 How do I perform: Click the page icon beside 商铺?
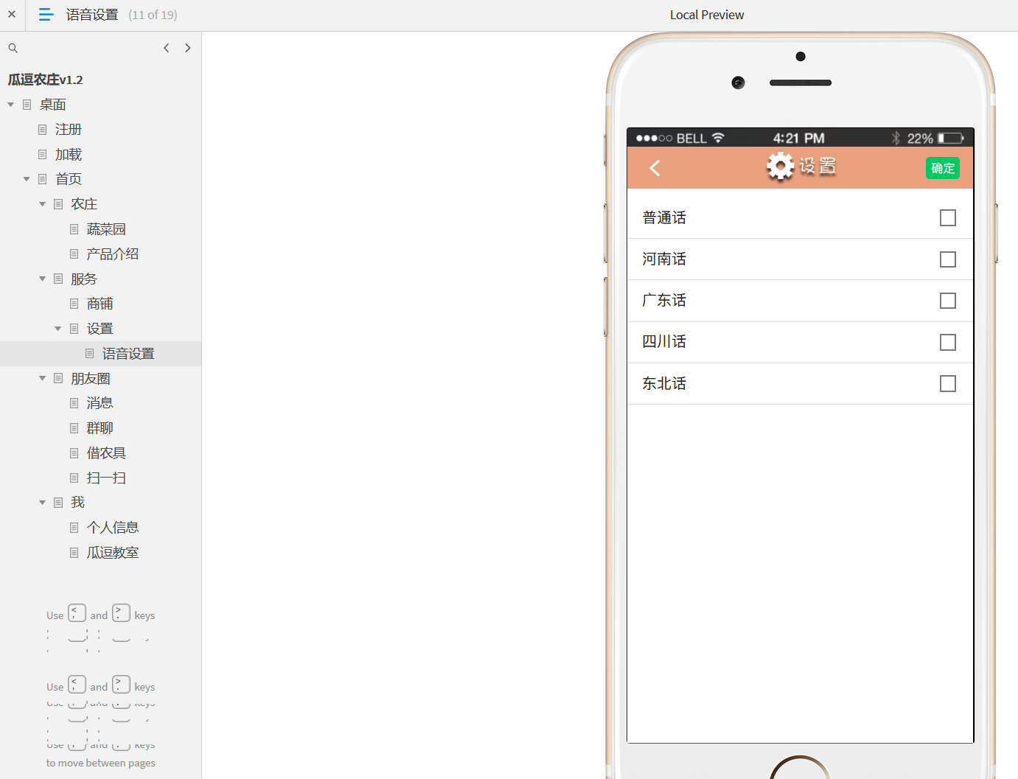(x=74, y=304)
